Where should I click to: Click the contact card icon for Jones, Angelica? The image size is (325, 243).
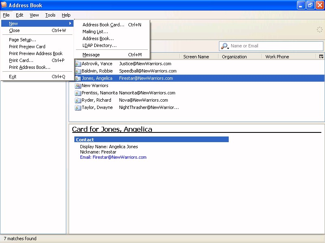pyautogui.click(x=78, y=78)
